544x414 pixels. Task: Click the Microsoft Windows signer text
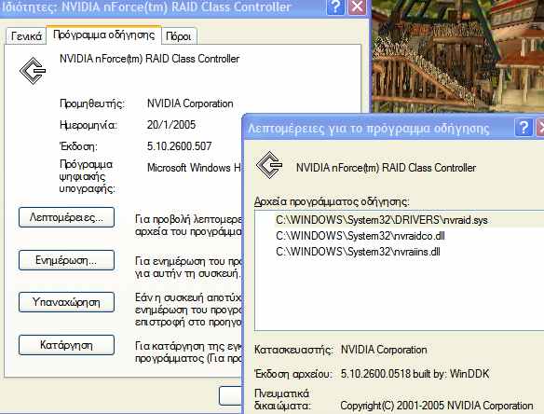pos(195,168)
